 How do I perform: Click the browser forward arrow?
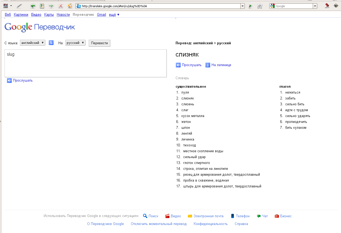tap(51, 6)
